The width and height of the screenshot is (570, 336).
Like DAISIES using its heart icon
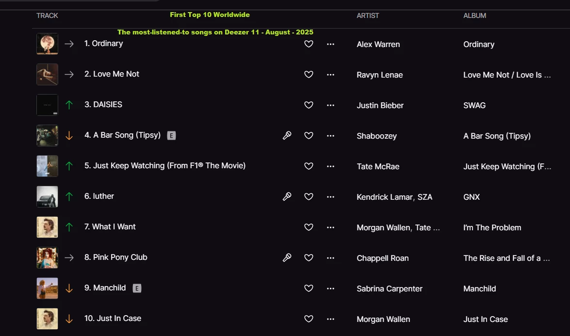(309, 105)
